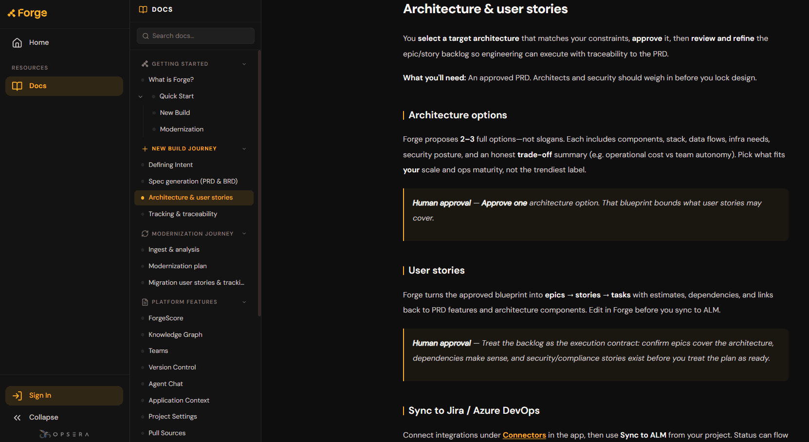The height and width of the screenshot is (442, 809).
Task: Select Spec generation (PRD & BRD) page
Action: [194, 182]
